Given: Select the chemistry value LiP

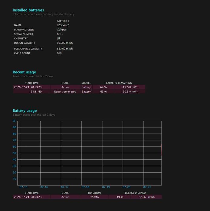Looking at the screenshot, I should [59, 38].
